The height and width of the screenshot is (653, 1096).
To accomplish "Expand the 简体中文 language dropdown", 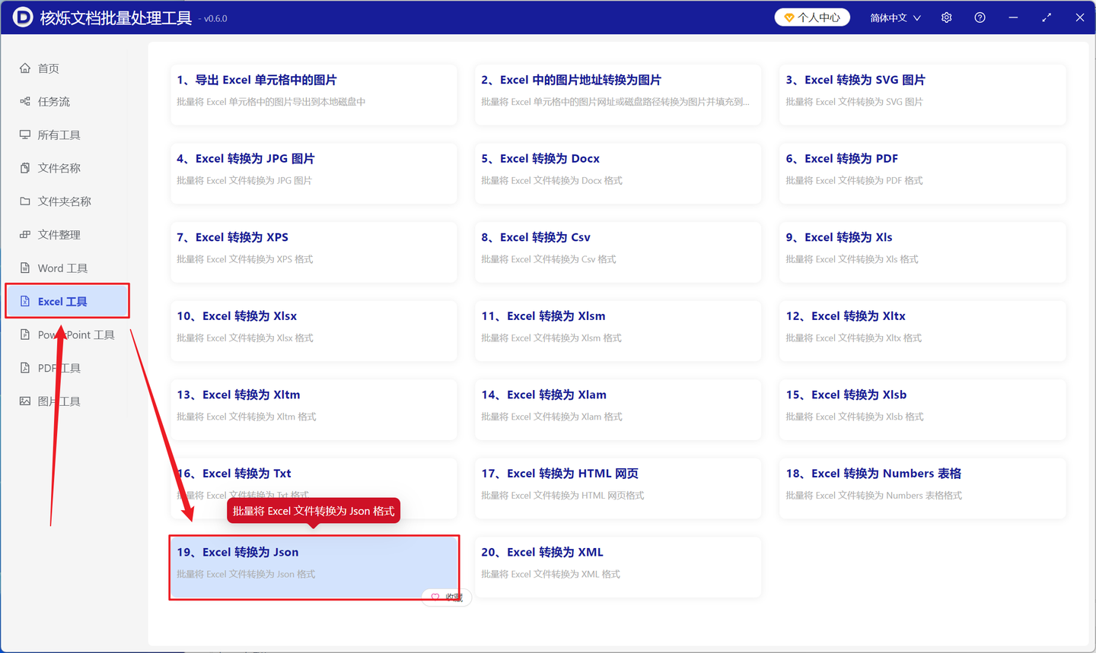I will point(894,17).
